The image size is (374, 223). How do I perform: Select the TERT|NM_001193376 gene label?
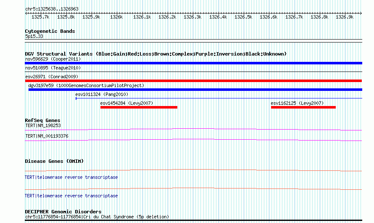(x=47, y=136)
